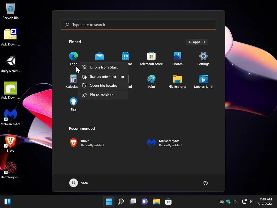Click the Type here to search box
This screenshot has height=208, width=277.
click(138, 25)
